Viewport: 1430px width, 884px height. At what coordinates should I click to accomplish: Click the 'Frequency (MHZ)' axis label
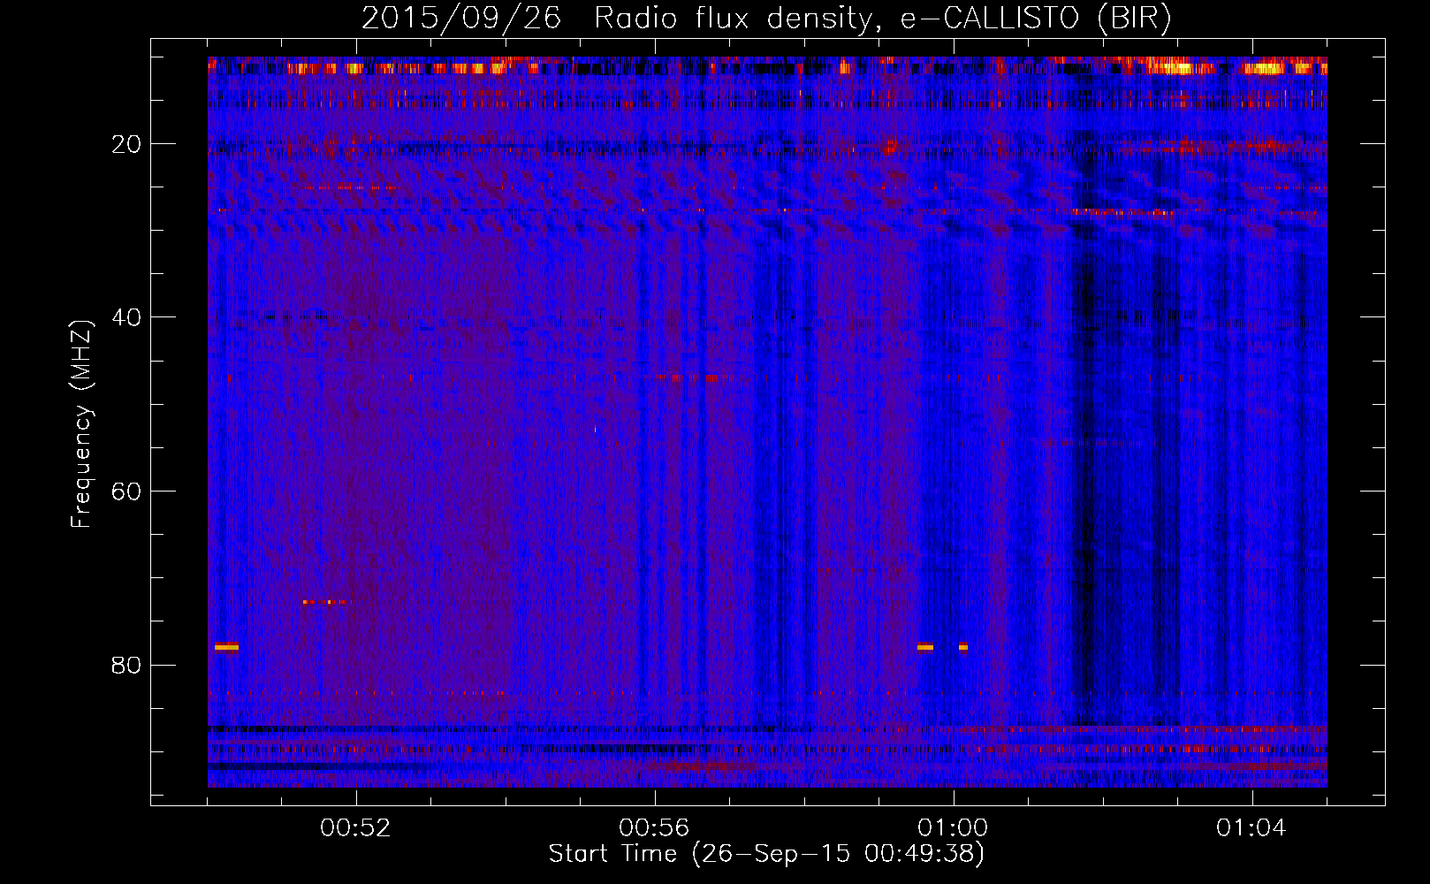81,424
